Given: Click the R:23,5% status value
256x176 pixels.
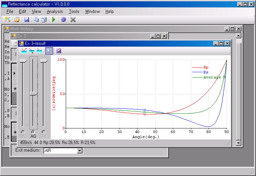Looking at the screenshot, I should [88, 143].
